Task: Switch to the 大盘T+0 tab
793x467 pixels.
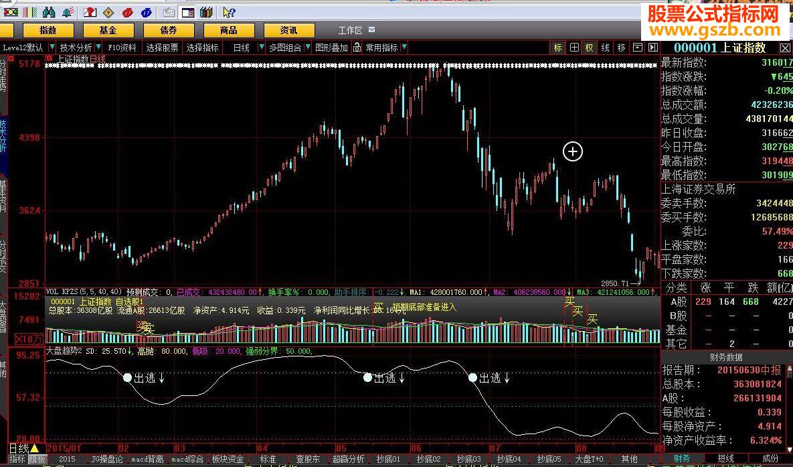Action: point(589,459)
